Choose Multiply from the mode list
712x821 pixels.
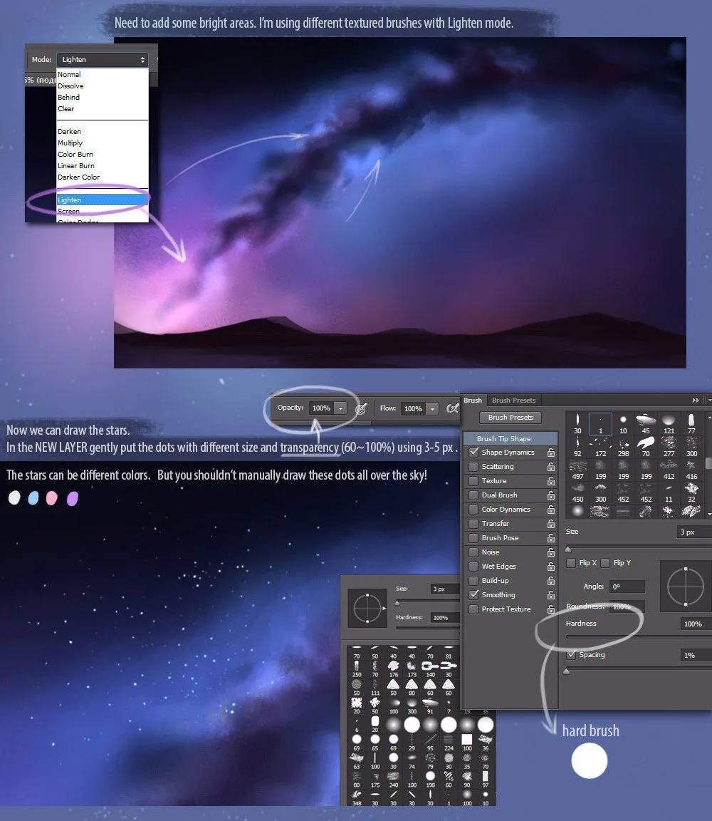click(70, 143)
